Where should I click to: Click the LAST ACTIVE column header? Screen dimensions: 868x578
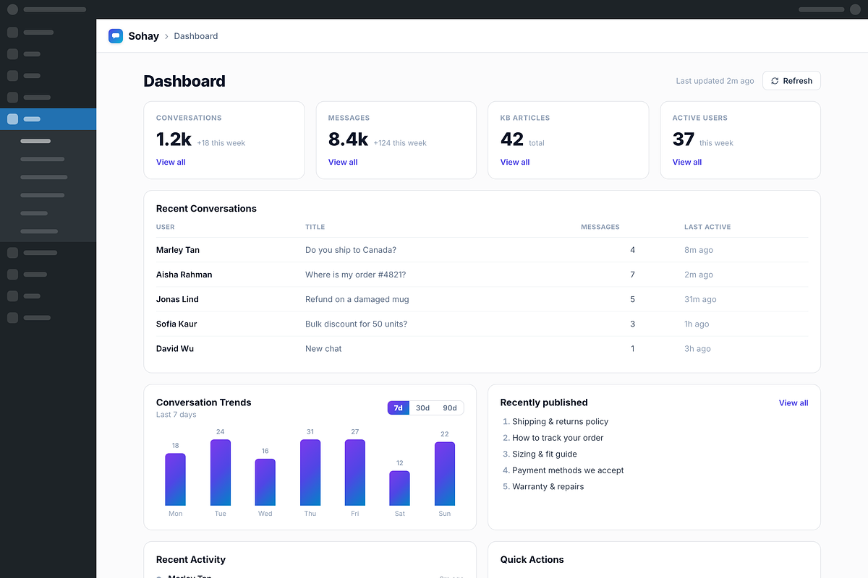coord(707,227)
